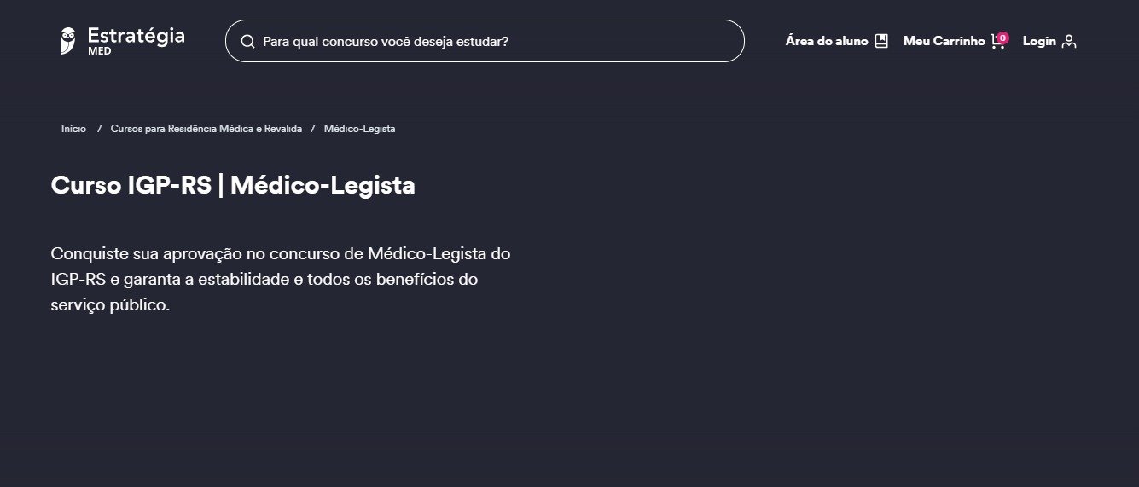
Task: Click the MED label under the Estratégia logo
Action: click(x=99, y=51)
